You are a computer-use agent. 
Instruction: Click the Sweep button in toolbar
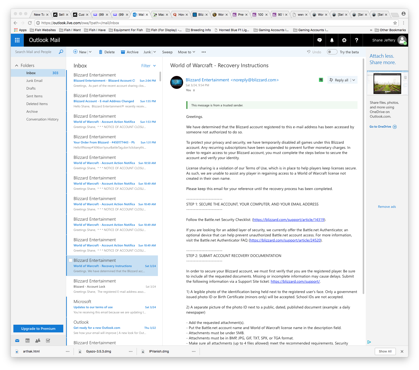tap(167, 52)
